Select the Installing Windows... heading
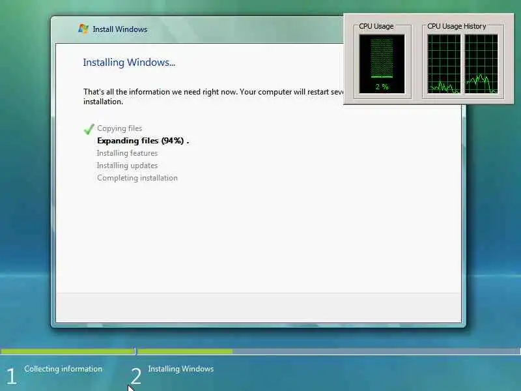The height and width of the screenshot is (391, 521). [x=129, y=63]
